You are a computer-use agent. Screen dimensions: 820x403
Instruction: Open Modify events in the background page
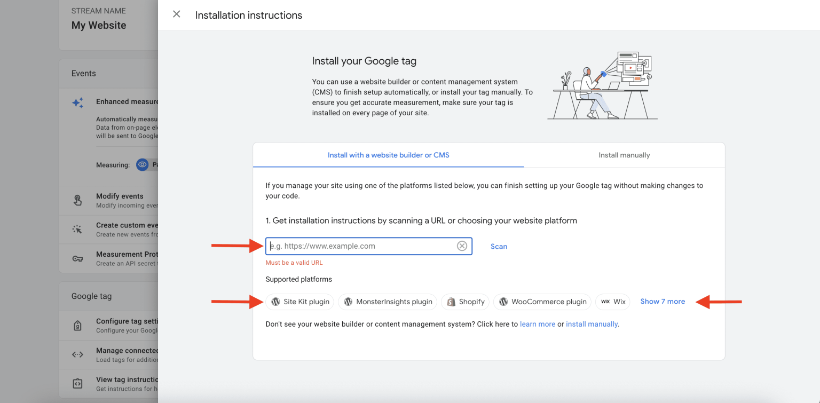tap(109, 201)
